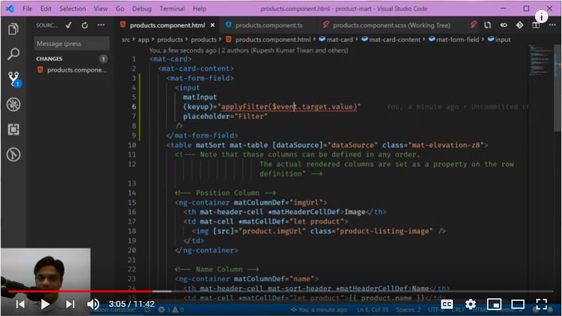
Task: Click the red video progress bar
Action: click(79, 291)
